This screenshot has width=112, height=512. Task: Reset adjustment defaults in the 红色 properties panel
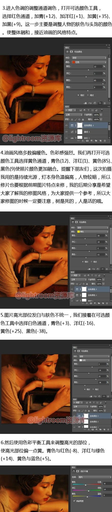95,103
